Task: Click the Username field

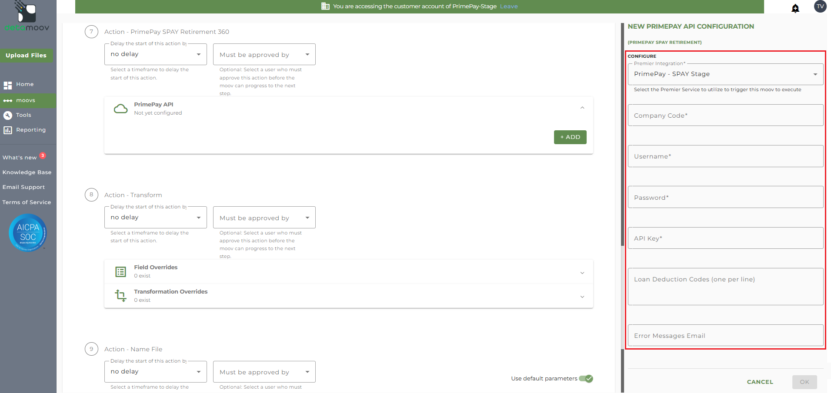Action: click(726, 156)
